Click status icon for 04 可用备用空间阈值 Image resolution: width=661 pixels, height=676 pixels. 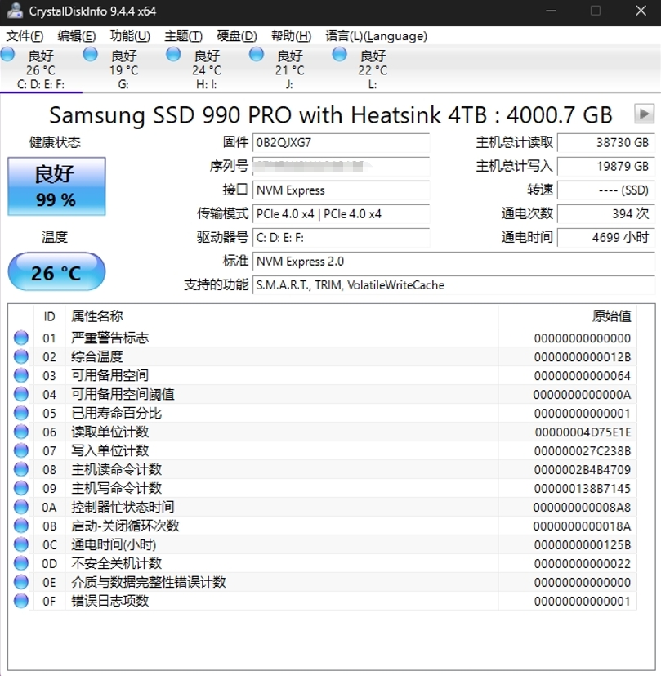[21, 394]
